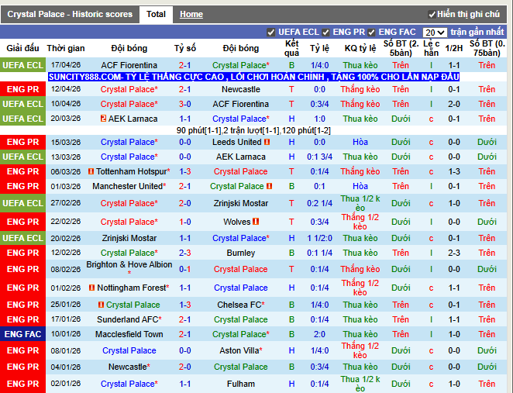Uncheck the UEFA ECL filter checkbox
Image resolution: width=513 pixels, height=393 pixels.
click(x=270, y=33)
